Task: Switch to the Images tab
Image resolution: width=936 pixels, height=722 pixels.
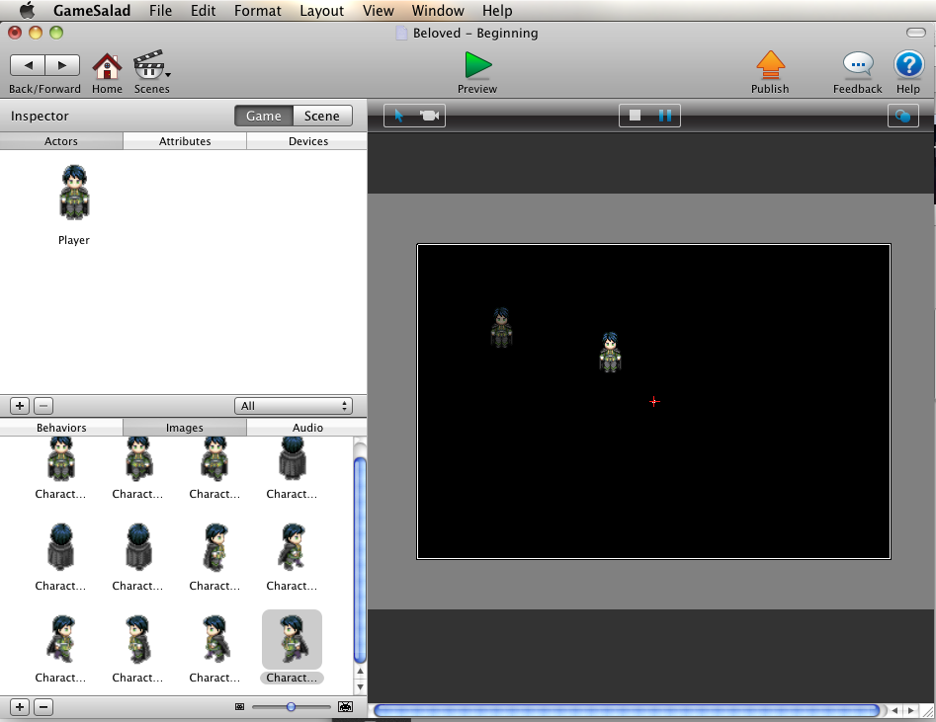Action: [185, 428]
